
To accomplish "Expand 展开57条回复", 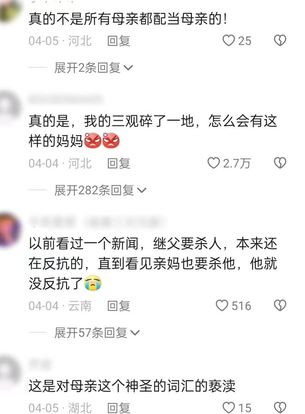I will [97, 333].
